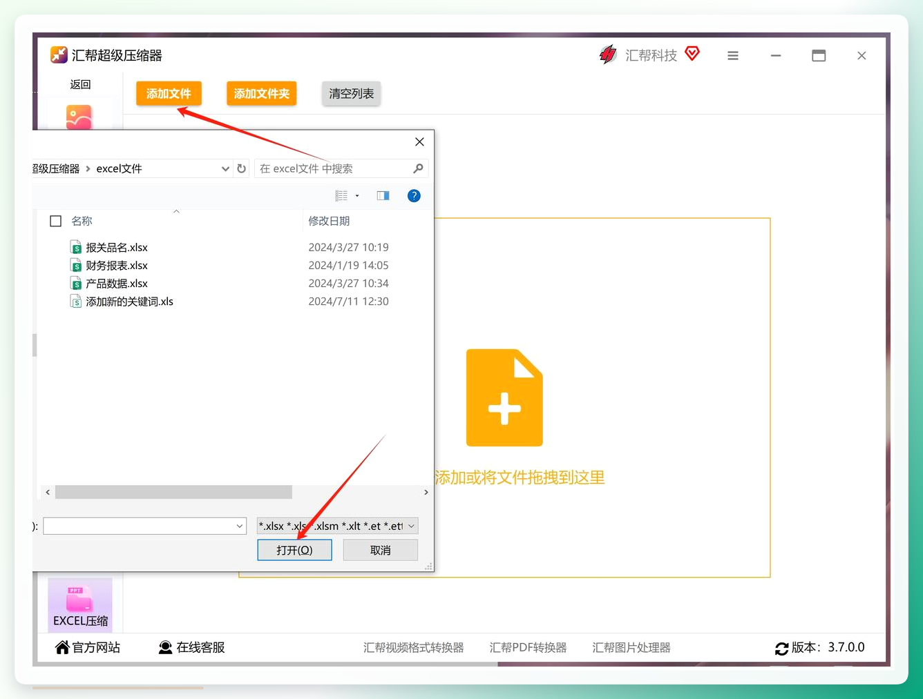The height and width of the screenshot is (699, 923).
Task: Open the view options dropdown arrow
Action: (x=357, y=196)
